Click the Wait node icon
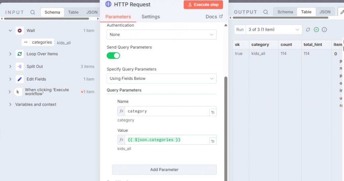 point(19,31)
